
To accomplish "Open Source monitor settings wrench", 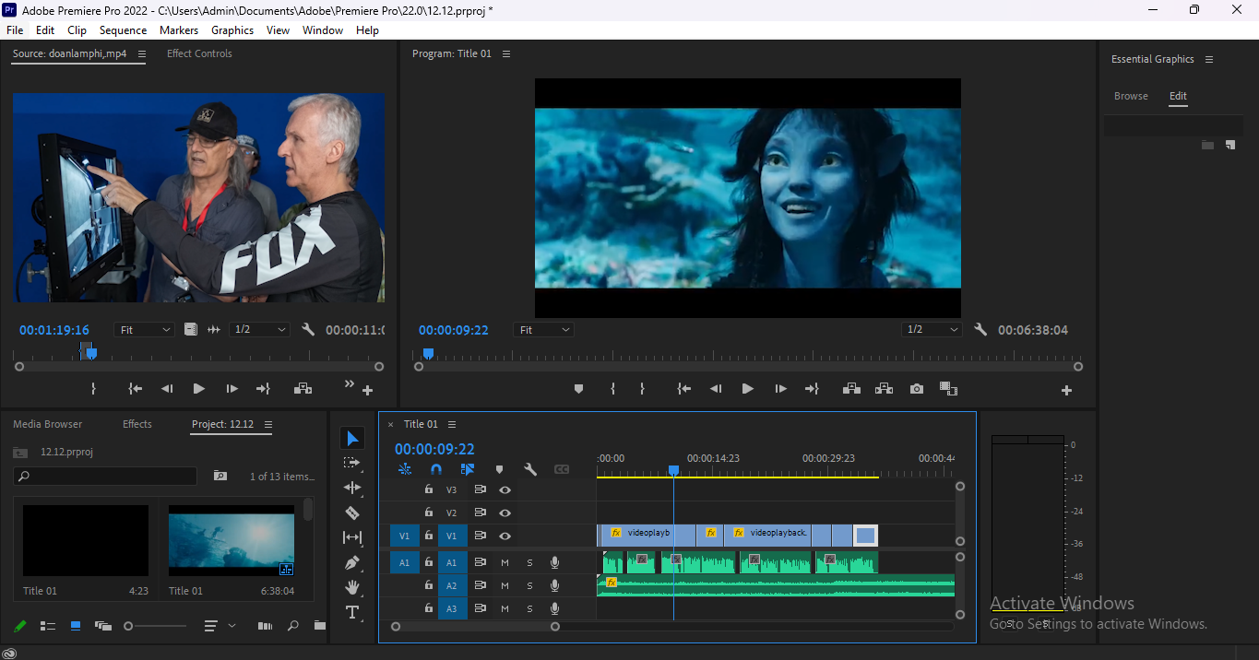I will pos(308,329).
